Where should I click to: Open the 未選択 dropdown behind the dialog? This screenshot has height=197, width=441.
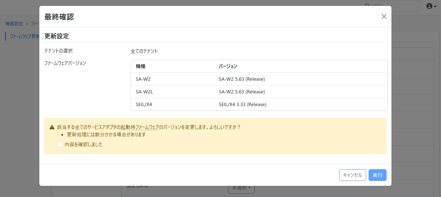click(241, 188)
